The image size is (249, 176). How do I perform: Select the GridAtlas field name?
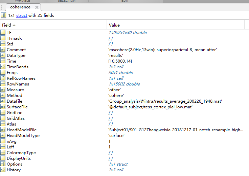(16, 118)
